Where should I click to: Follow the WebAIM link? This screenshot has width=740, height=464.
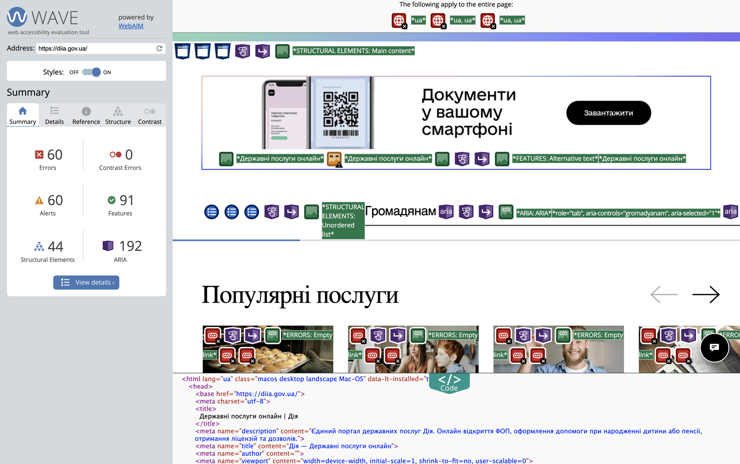[131, 26]
